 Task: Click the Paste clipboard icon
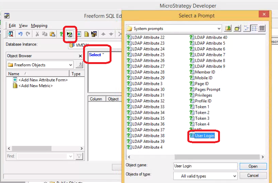tap(52, 34)
